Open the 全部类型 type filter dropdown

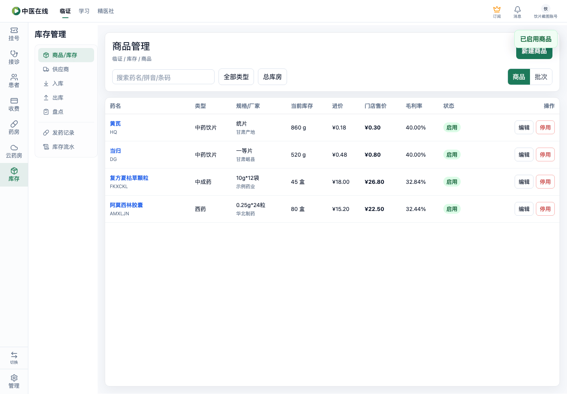(236, 77)
